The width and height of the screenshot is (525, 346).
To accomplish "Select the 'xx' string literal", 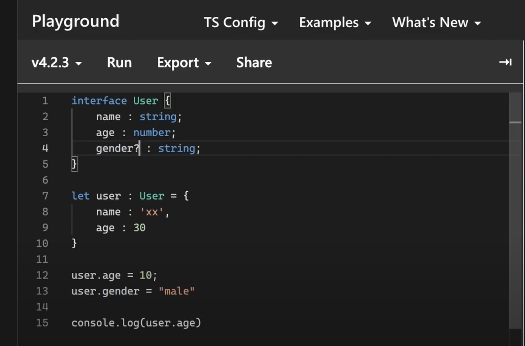I will (152, 212).
